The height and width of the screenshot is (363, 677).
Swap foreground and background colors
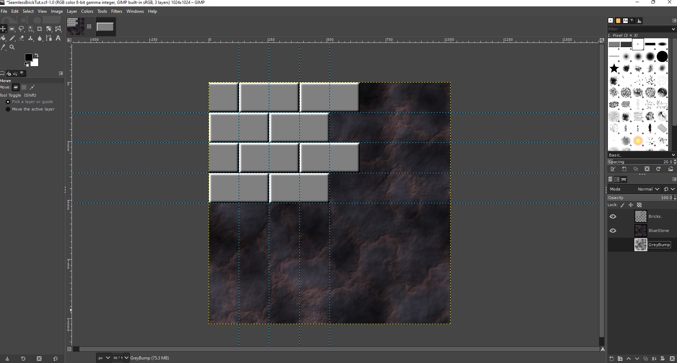point(36,55)
